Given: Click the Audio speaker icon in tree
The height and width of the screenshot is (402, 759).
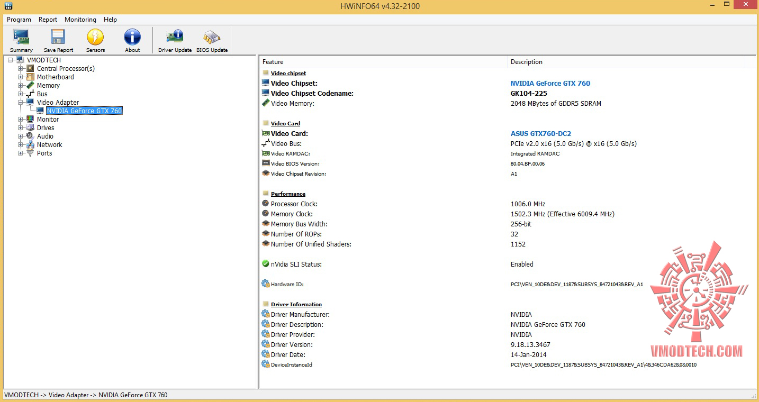Looking at the screenshot, I should click(30, 136).
